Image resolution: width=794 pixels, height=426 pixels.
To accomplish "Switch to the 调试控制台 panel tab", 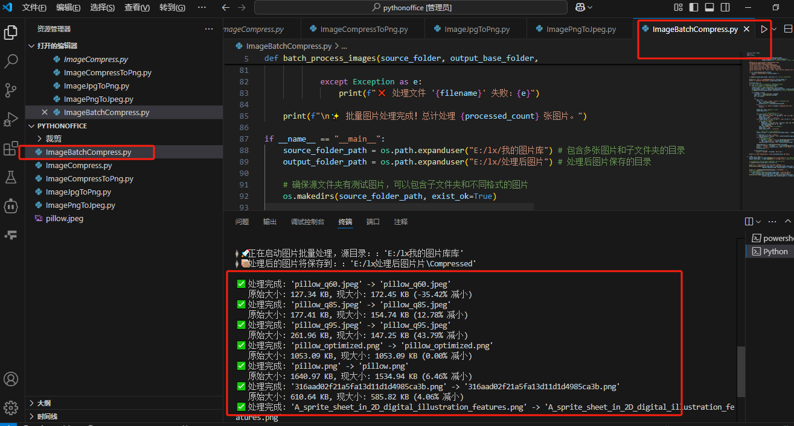I will pos(307,222).
